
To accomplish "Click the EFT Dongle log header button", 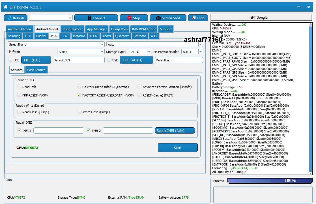I will point(261,17).
